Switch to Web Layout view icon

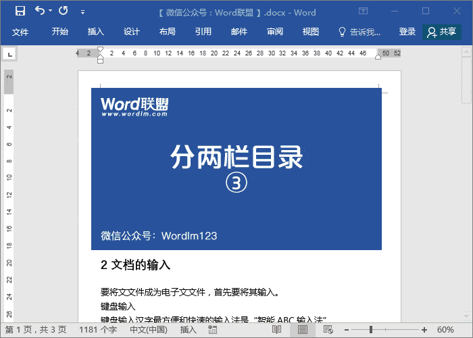pos(328,330)
